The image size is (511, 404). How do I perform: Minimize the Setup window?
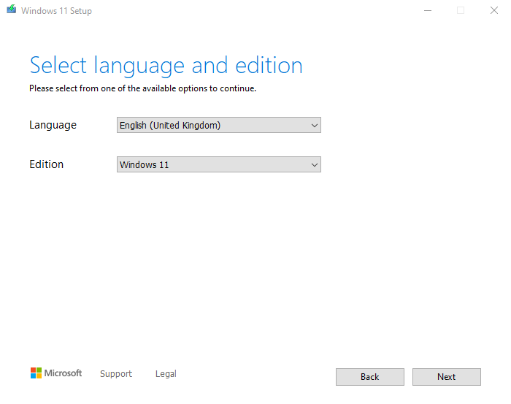click(x=428, y=10)
